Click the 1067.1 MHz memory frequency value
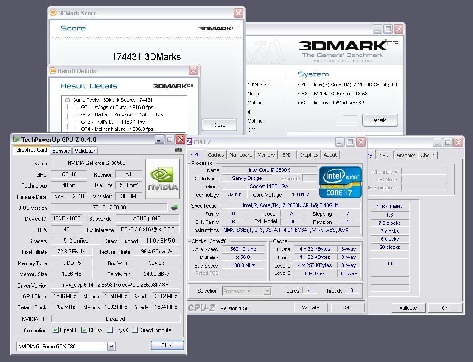This screenshot has width=473, height=362. [x=389, y=207]
